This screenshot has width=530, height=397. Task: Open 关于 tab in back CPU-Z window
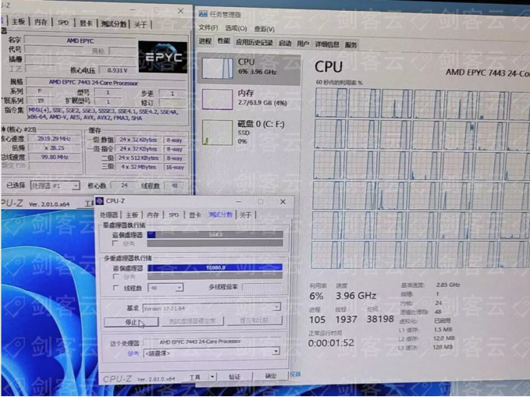point(141,25)
